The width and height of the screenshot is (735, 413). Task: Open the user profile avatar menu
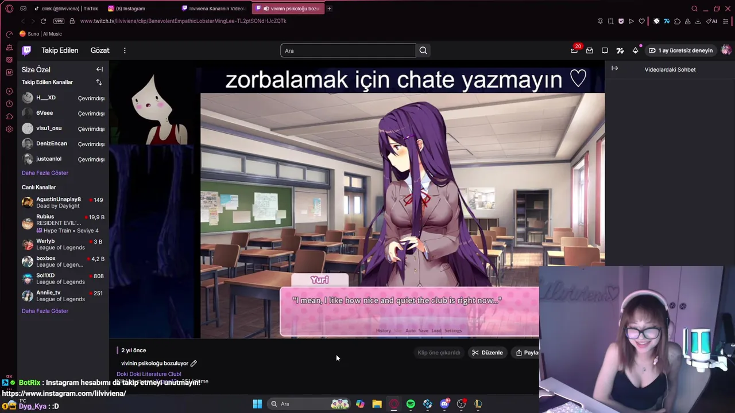click(726, 50)
